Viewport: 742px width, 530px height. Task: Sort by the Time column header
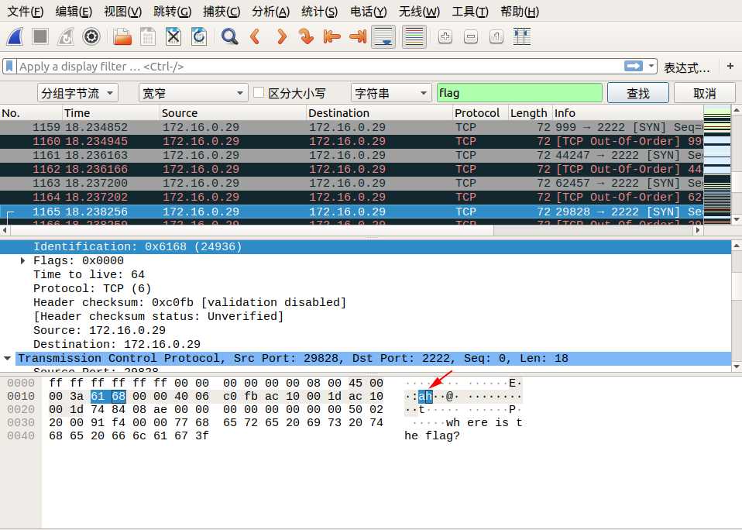coord(112,113)
